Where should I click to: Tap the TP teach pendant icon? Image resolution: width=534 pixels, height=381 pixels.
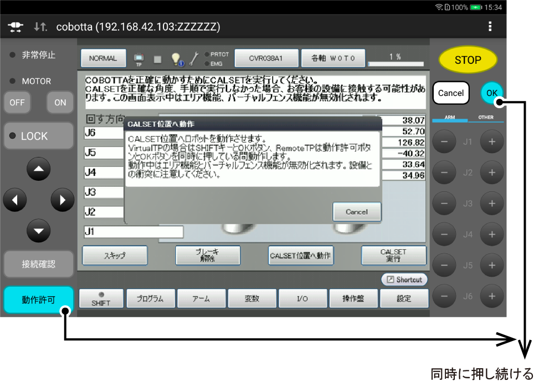(139, 58)
